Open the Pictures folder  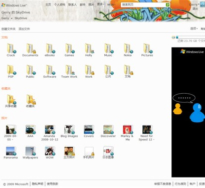[147, 50]
